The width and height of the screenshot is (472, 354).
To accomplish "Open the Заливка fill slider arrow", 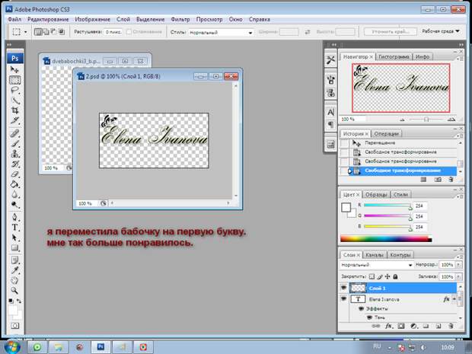I will click(458, 276).
